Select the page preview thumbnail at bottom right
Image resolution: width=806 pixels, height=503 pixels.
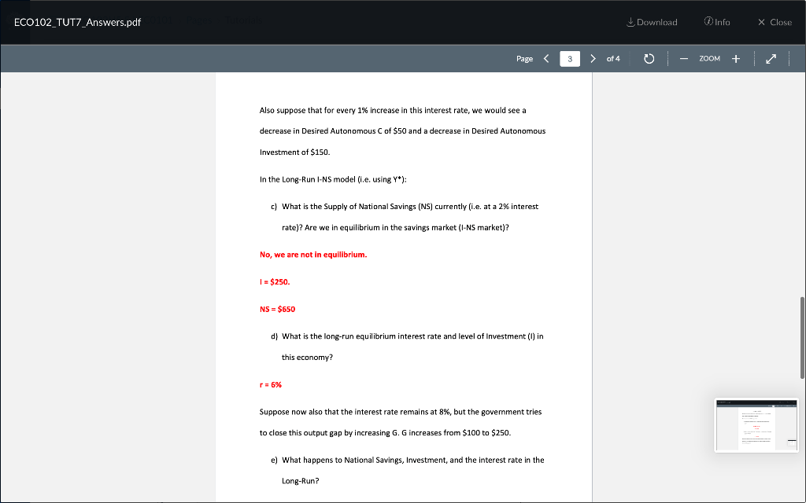(756, 425)
